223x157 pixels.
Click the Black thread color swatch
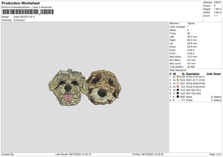point(178,97)
